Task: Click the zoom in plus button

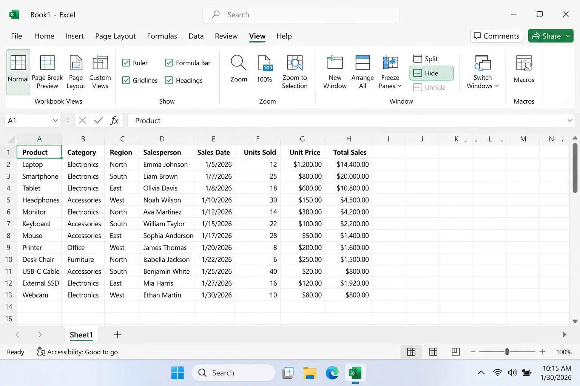Action: [x=542, y=352]
